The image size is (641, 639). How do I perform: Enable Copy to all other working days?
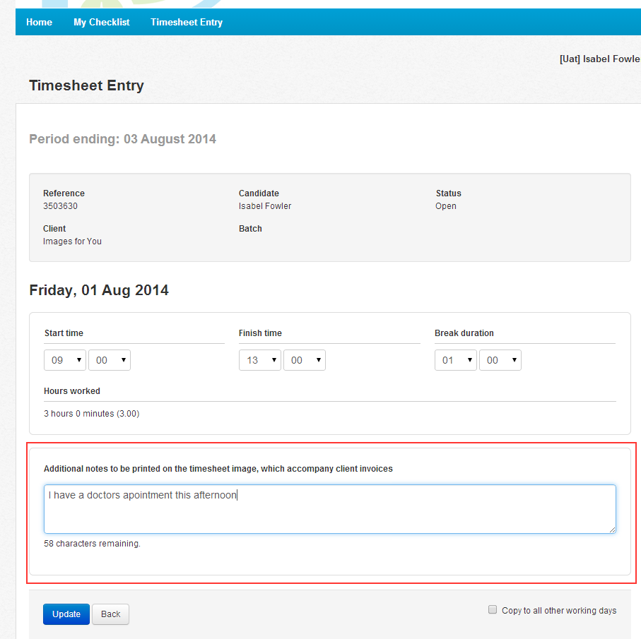click(x=493, y=609)
